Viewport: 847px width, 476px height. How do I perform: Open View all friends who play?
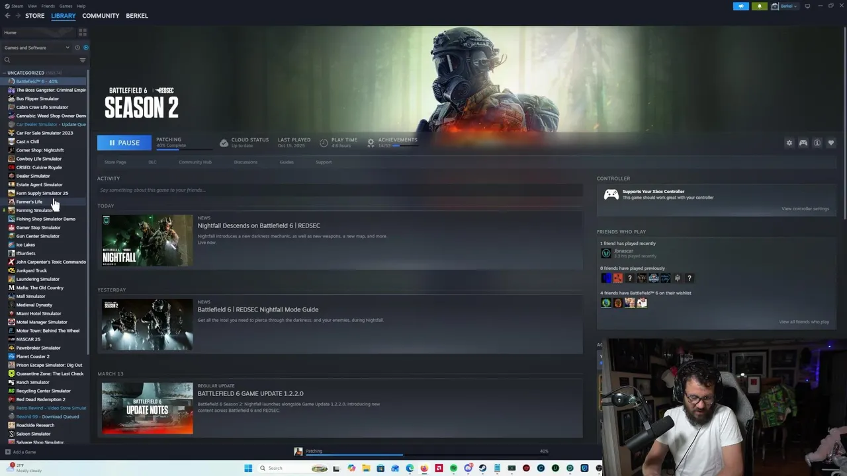pos(804,322)
